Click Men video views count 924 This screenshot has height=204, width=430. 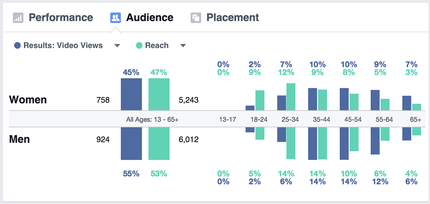(103, 140)
